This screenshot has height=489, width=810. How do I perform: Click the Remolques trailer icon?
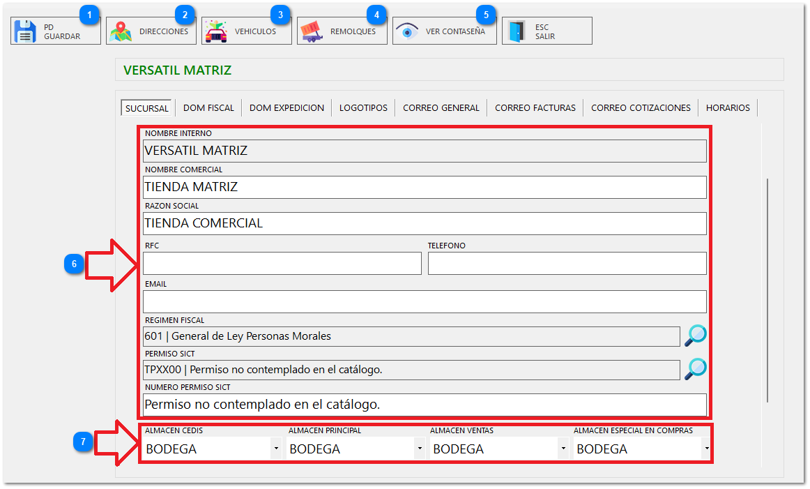(x=312, y=31)
